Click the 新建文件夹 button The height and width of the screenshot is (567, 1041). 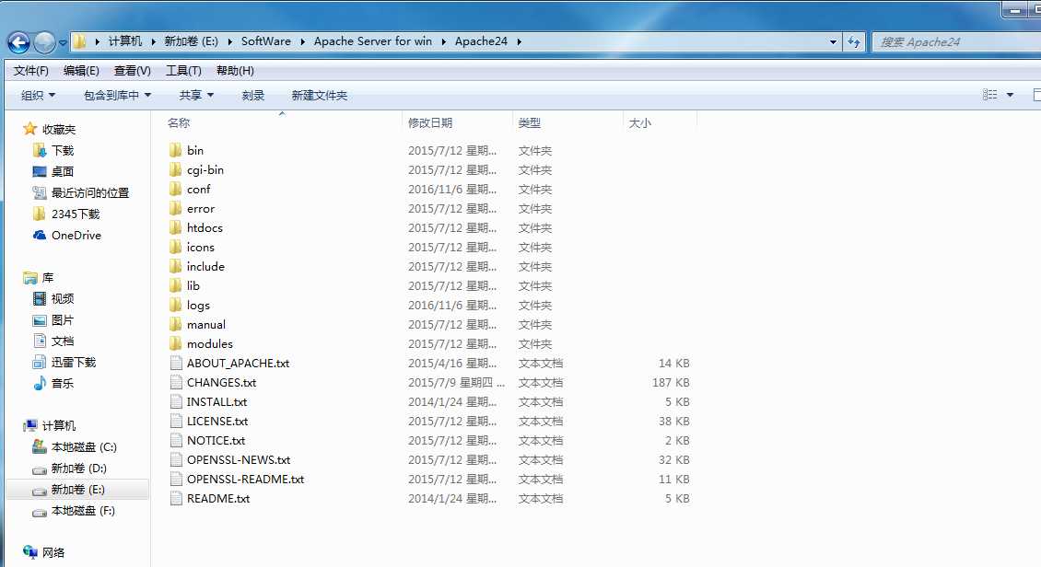(320, 96)
